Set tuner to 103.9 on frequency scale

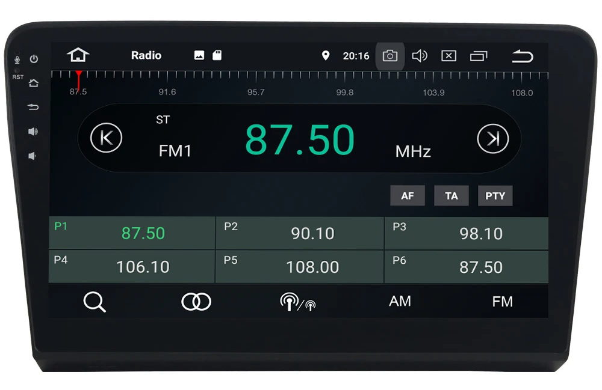tap(433, 93)
